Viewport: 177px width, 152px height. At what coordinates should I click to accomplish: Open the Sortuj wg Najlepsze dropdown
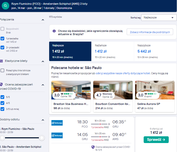(x=159, y=17)
